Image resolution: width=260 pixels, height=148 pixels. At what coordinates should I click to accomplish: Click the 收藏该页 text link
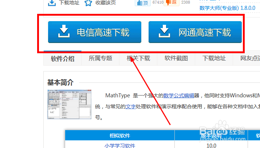click(106, 3)
